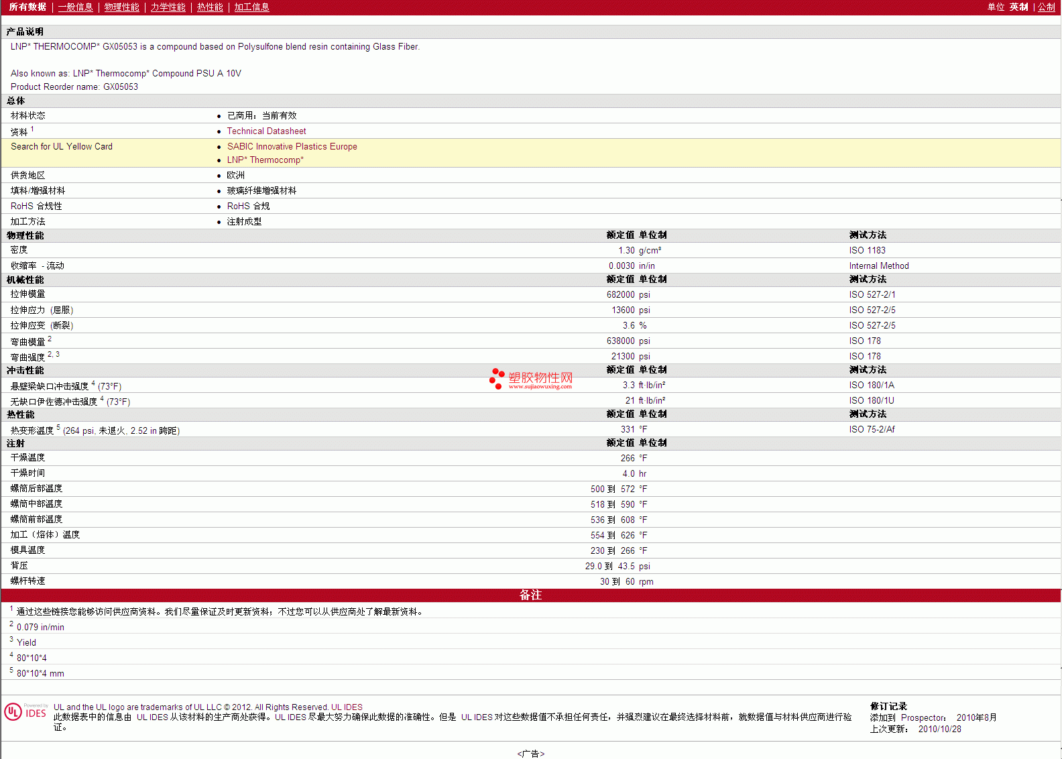Select the 所有数据 tab
1062x759 pixels.
(x=27, y=7)
